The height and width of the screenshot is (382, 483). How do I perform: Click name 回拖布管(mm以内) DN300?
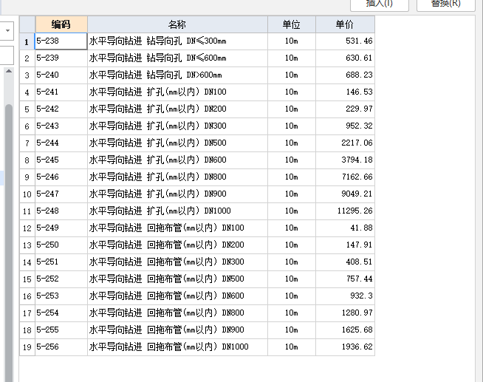(178, 262)
